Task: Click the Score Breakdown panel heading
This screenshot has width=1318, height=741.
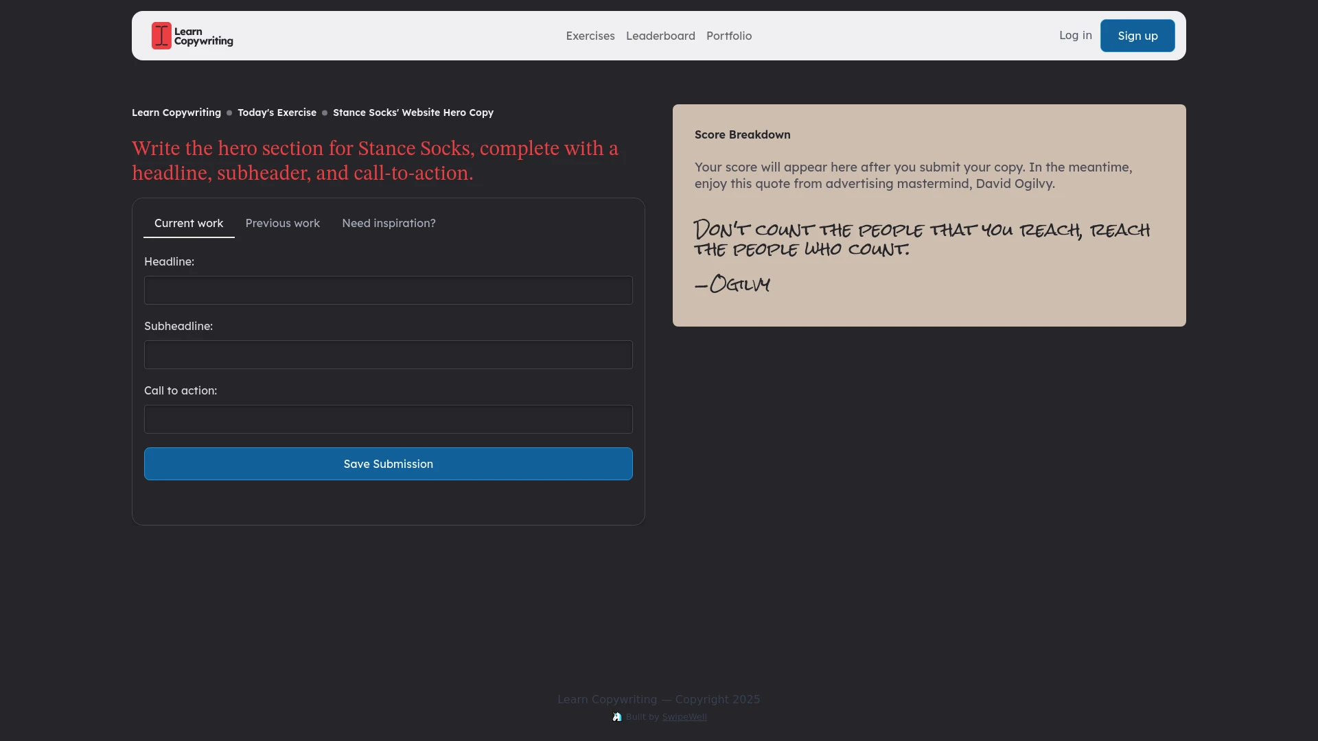Action: 742,134
